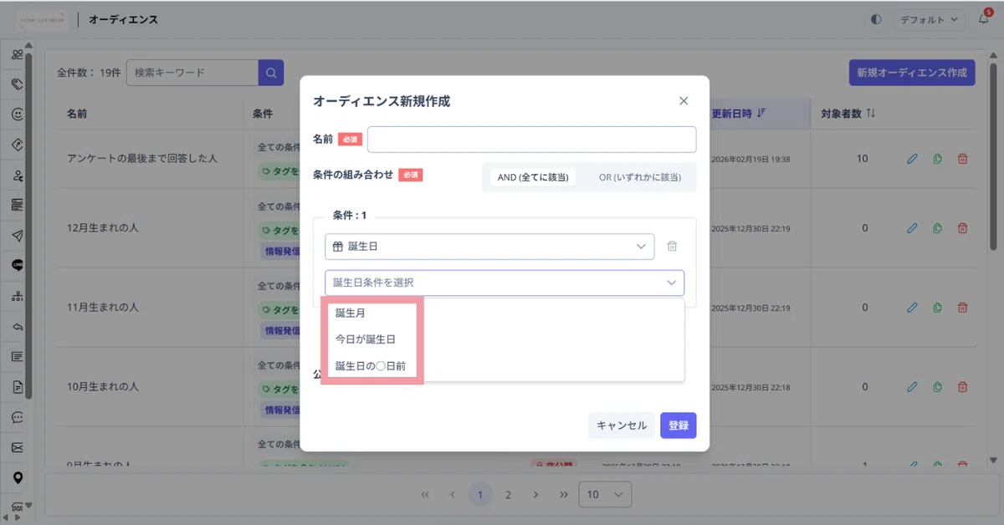Open the users group sidebar icon

coord(17,54)
